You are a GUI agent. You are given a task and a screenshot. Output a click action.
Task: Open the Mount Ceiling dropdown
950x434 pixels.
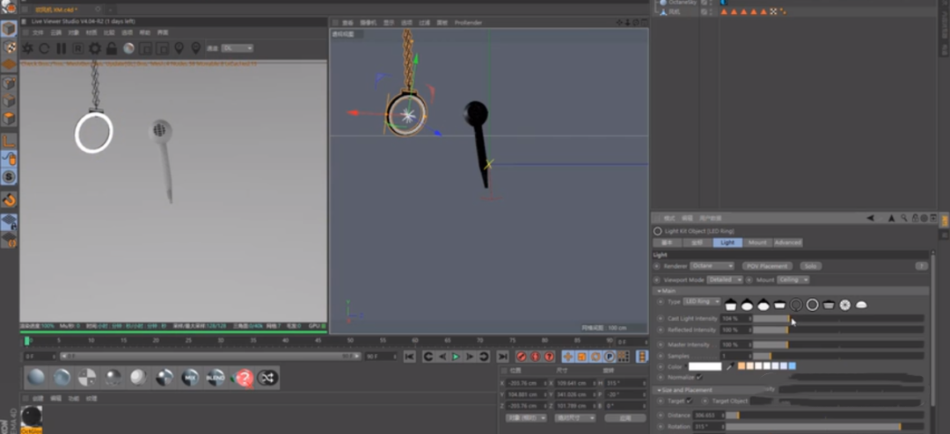click(793, 279)
